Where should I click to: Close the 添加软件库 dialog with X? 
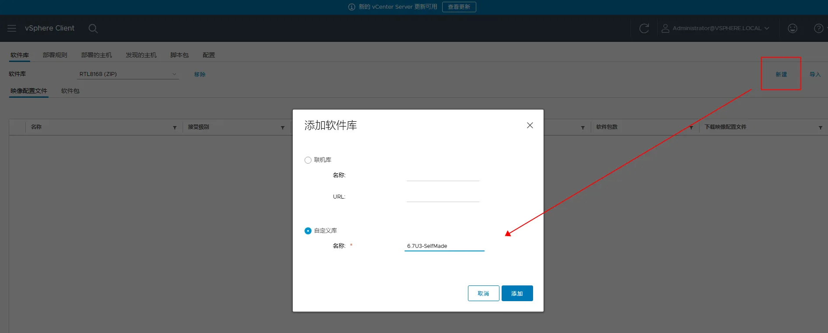pyautogui.click(x=530, y=125)
